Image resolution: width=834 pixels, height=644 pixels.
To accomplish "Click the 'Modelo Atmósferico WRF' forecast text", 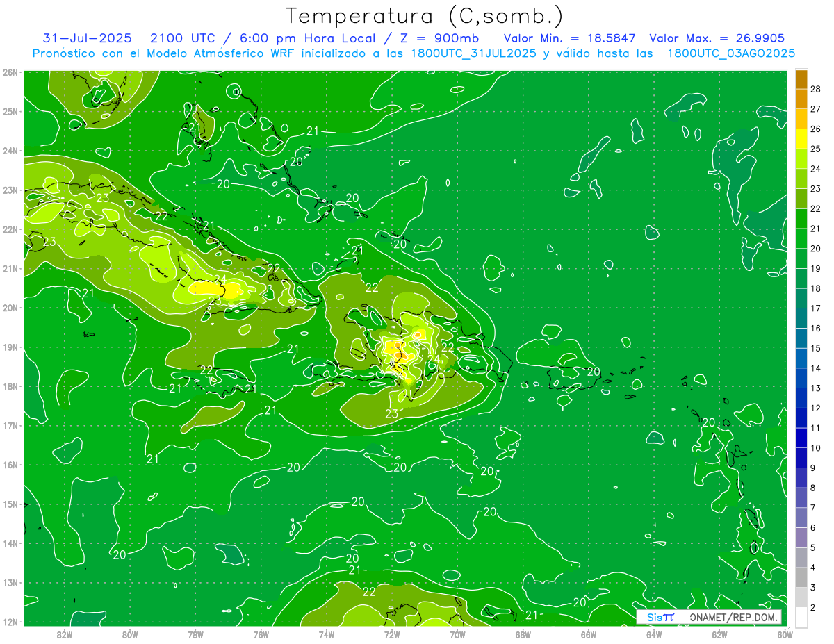I will 219,53.
